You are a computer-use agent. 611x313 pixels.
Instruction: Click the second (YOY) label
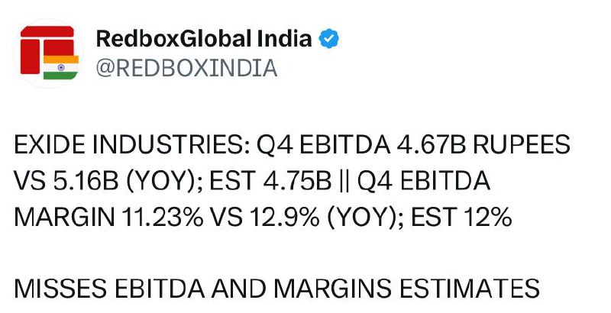point(360,218)
